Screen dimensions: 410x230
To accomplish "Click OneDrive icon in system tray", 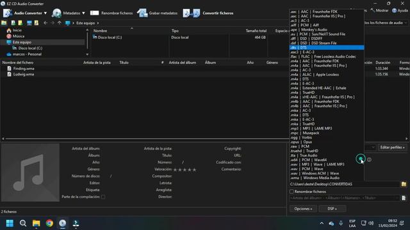I will 331,224.
